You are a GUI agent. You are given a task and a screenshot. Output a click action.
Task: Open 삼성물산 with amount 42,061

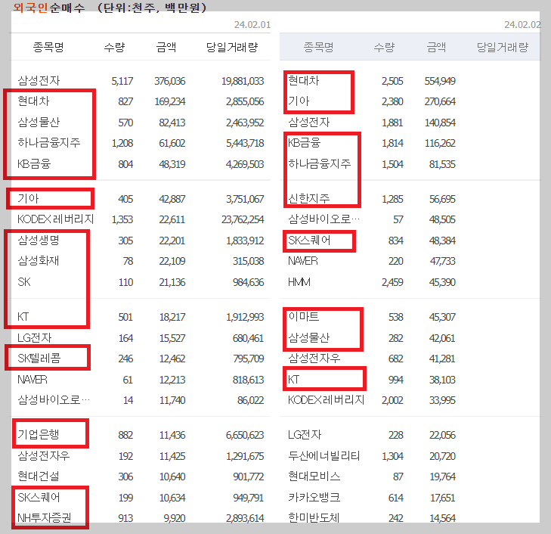pos(309,338)
